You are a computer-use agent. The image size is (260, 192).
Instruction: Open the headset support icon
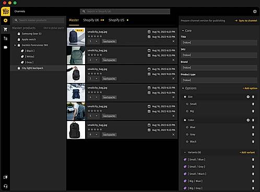6,186
